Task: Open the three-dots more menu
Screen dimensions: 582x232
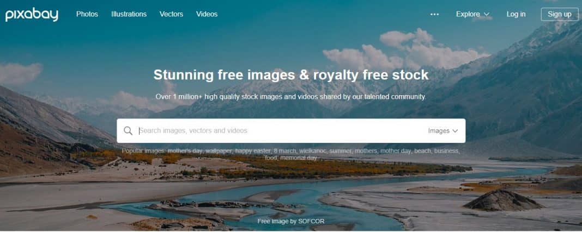Action: pos(434,15)
